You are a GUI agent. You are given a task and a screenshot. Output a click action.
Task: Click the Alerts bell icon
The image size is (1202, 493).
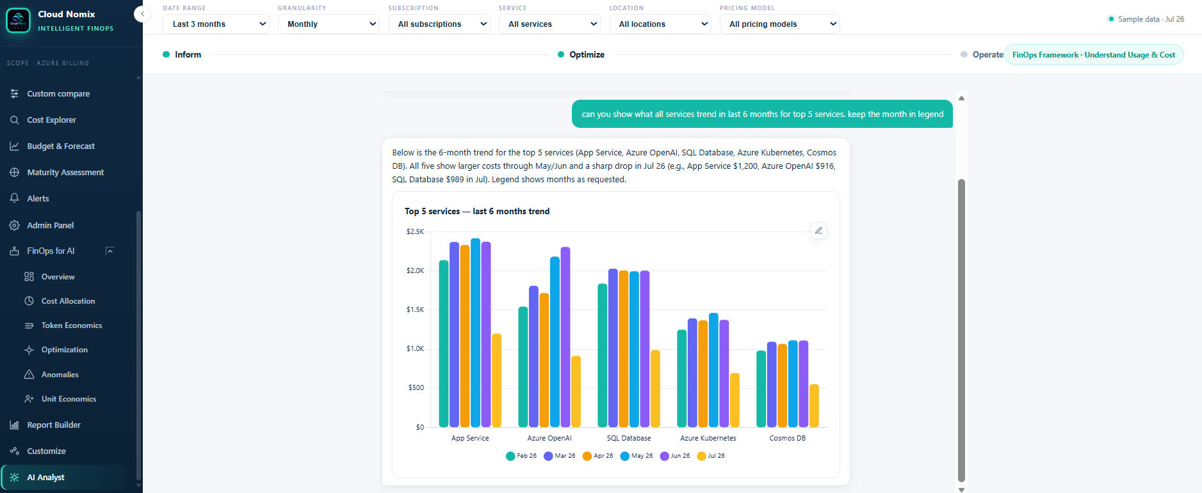tap(14, 198)
